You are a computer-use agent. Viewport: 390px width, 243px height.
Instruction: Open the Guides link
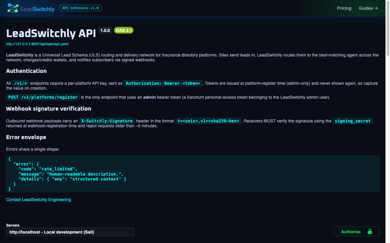coord(368,8)
